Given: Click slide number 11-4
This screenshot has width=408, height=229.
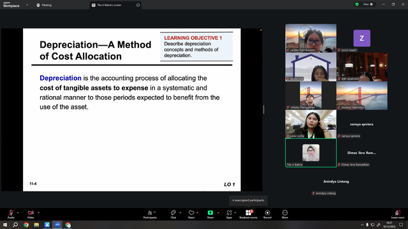Looking at the screenshot, I should (33, 184).
